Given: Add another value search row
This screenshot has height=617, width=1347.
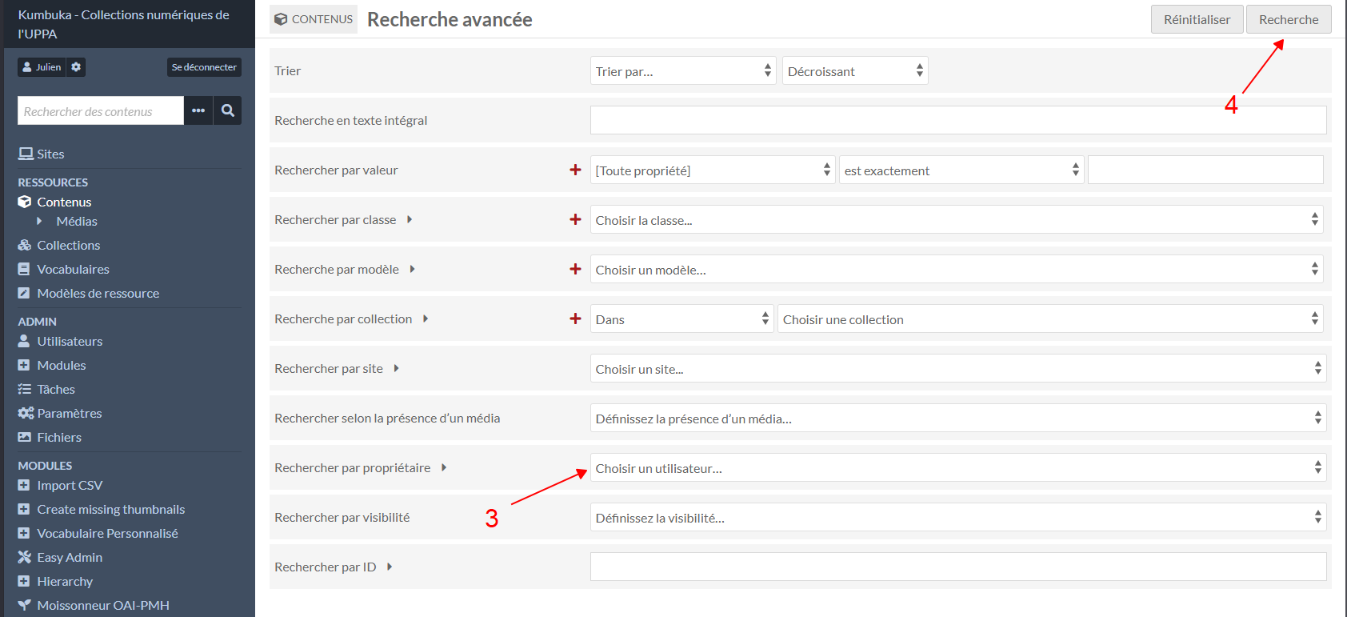Looking at the screenshot, I should click(575, 170).
